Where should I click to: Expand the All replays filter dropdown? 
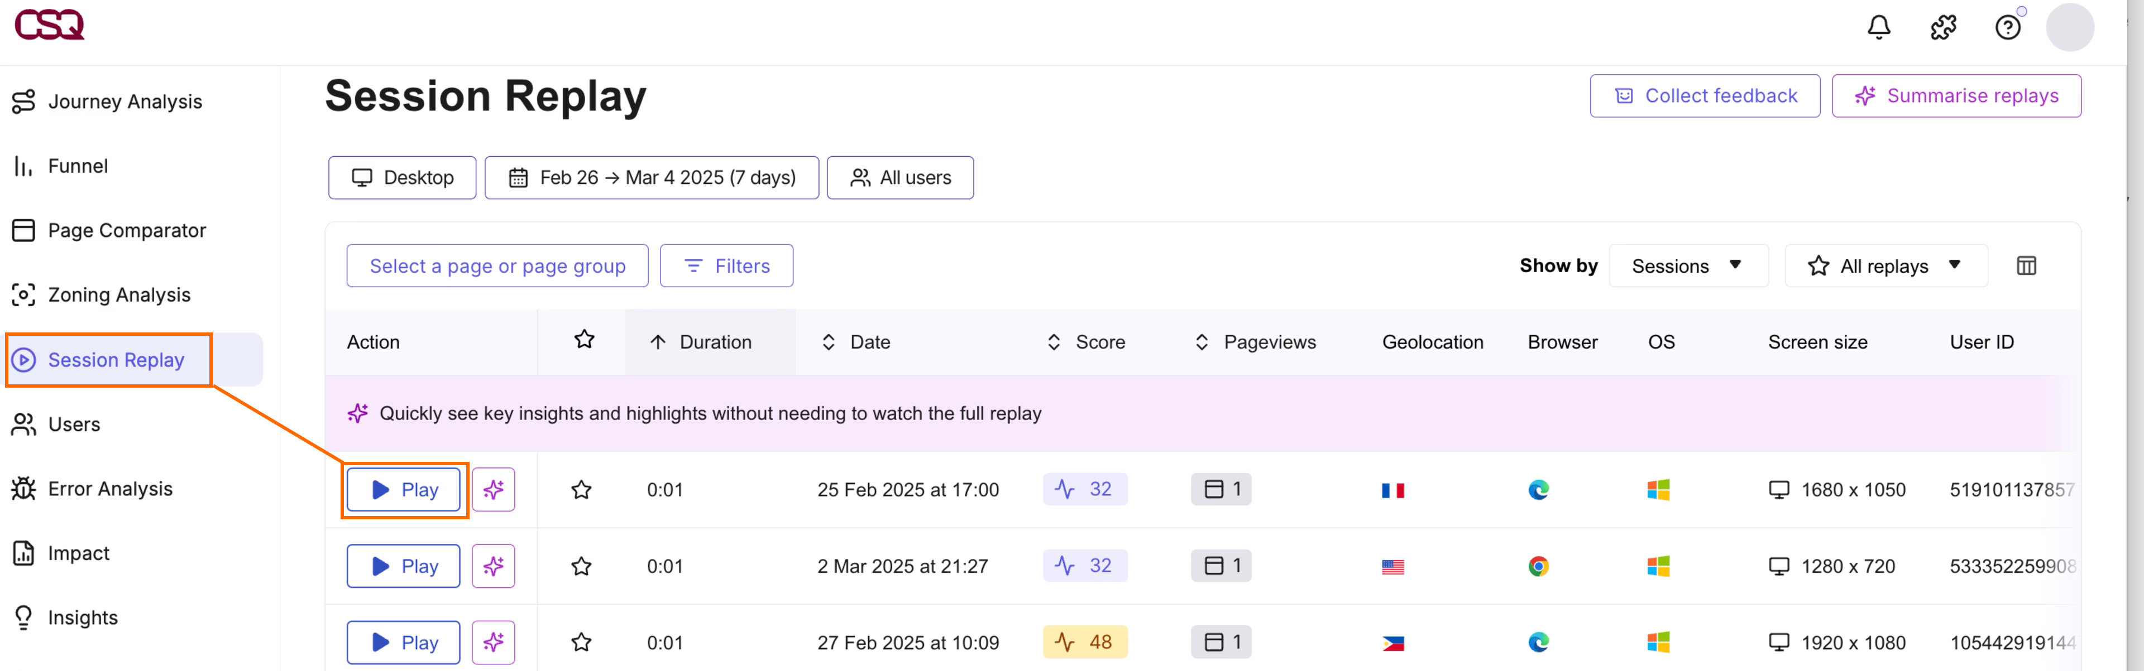1886,265
